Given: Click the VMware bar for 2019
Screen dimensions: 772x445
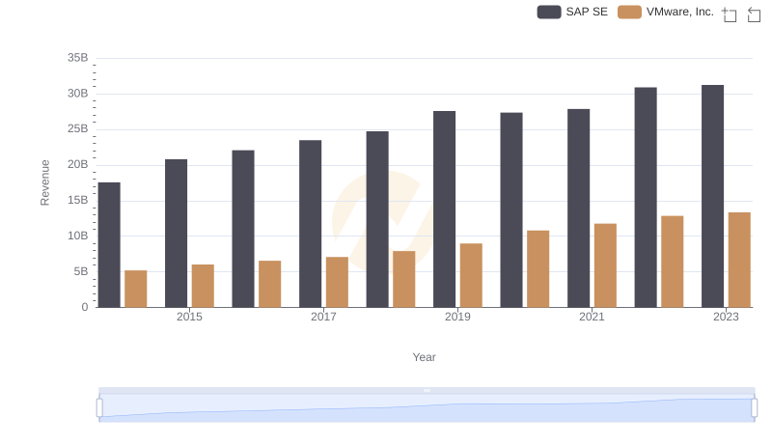Looking at the screenshot, I should [x=471, y=276].
